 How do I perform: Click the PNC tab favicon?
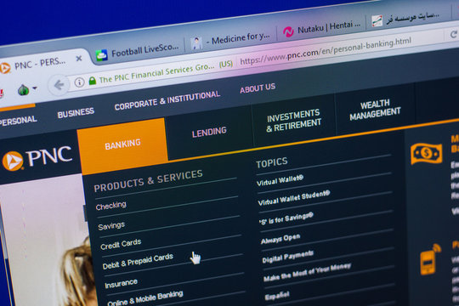click(5, 68)
